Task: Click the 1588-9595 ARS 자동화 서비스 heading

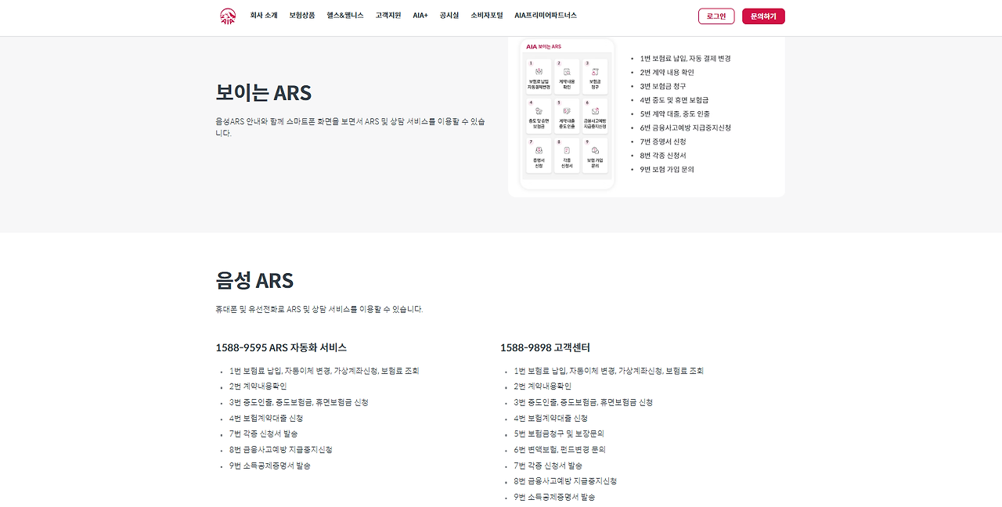Action: 281,347
